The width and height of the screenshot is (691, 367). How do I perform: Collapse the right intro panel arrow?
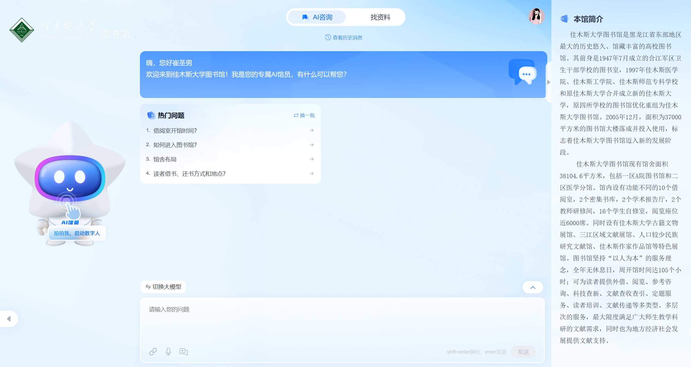click(549, 82)
